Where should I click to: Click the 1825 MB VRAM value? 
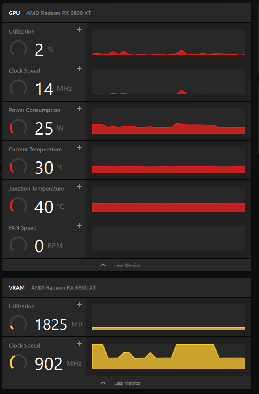pyautogui.click(x=59, y=324)
